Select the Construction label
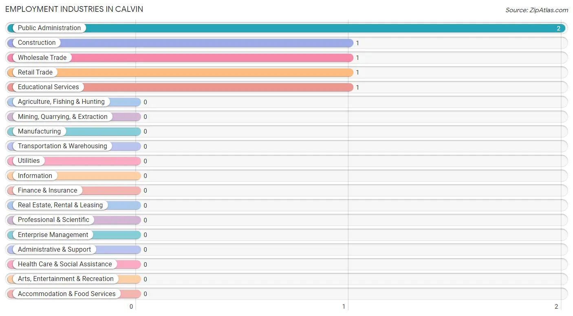Viewport: 573px width, 316px height. [x=37, y=43]
